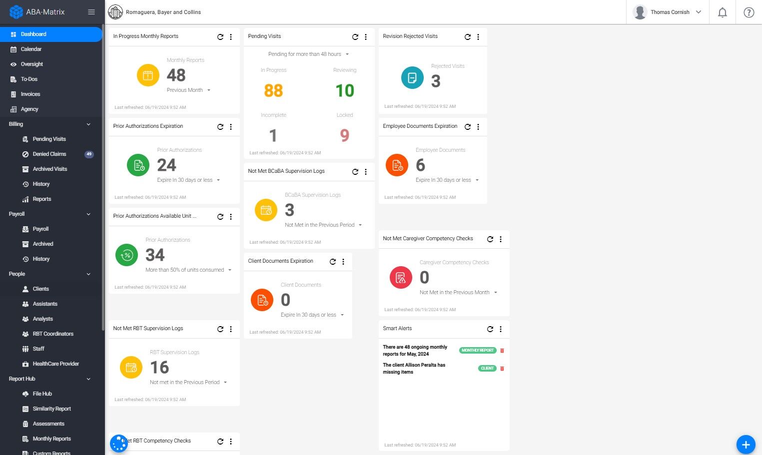The height and width of the screenshot is (455, 762).
Task: Delete the monthly report smart alert
Action: pyautogui.click(x=502, y=351)
